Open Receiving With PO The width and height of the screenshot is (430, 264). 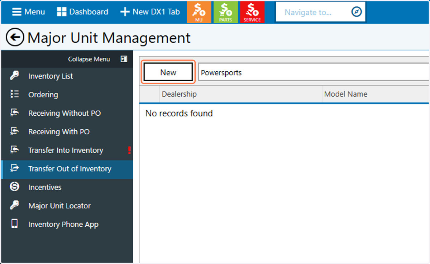click(x=67, y=132)
